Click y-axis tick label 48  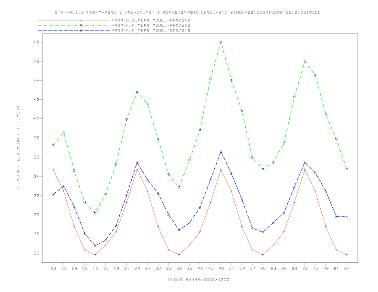[37, 42]
